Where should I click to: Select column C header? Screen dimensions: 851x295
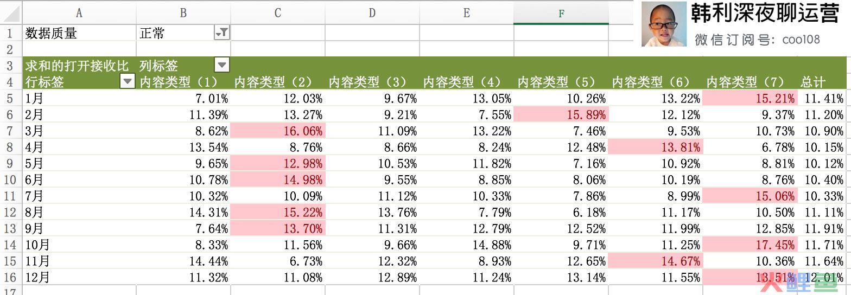(277, 13)
